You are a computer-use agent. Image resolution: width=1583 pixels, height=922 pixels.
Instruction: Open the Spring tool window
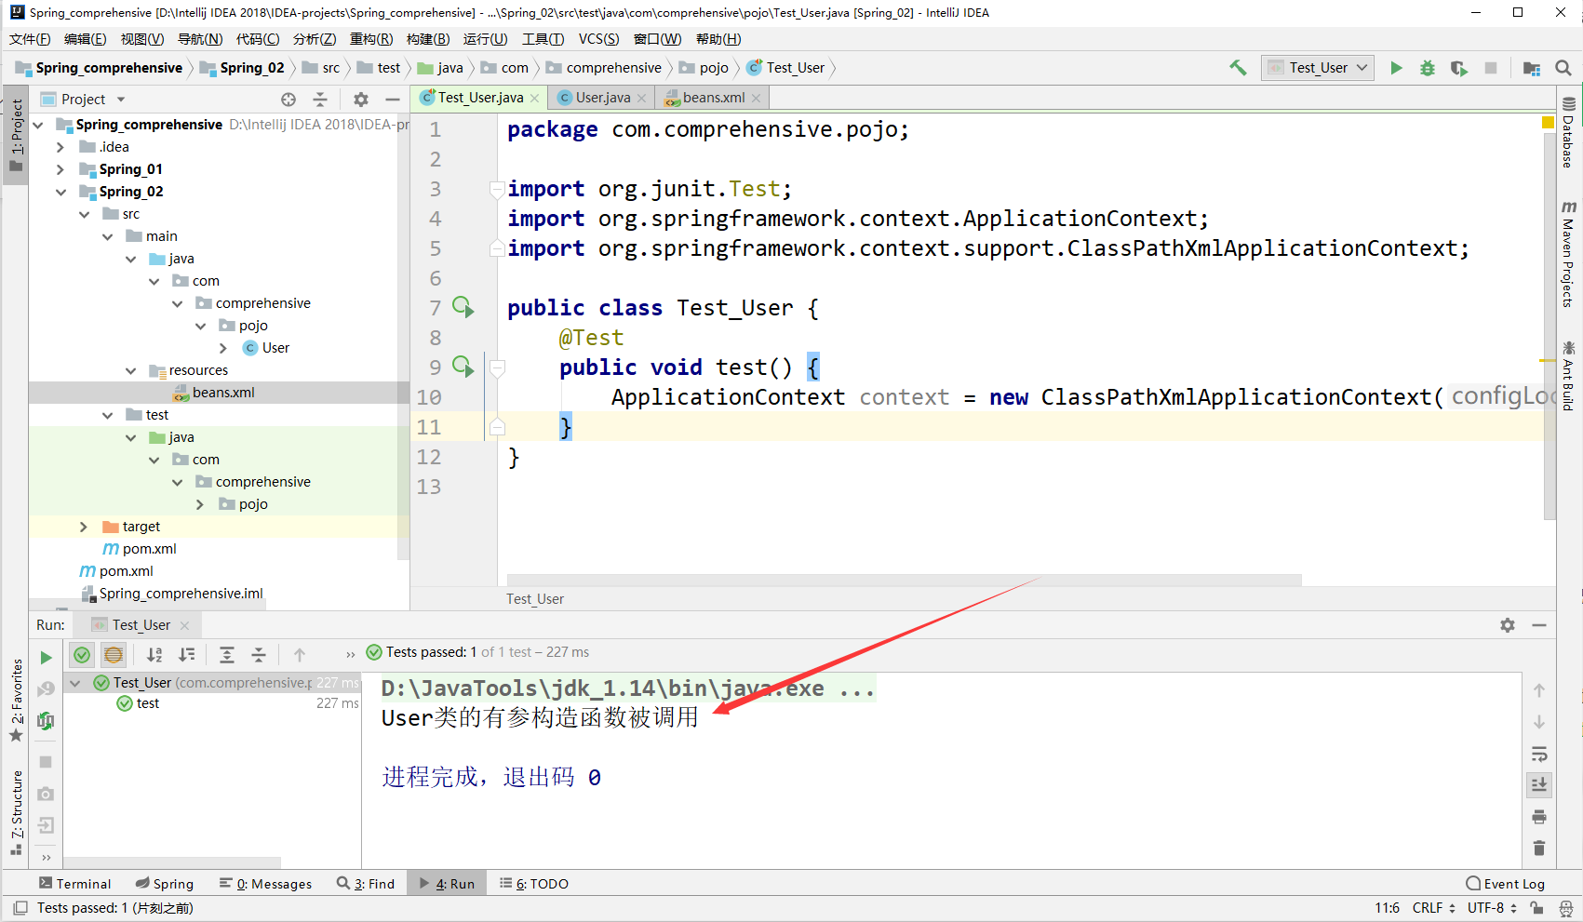(x=164, y=884)
